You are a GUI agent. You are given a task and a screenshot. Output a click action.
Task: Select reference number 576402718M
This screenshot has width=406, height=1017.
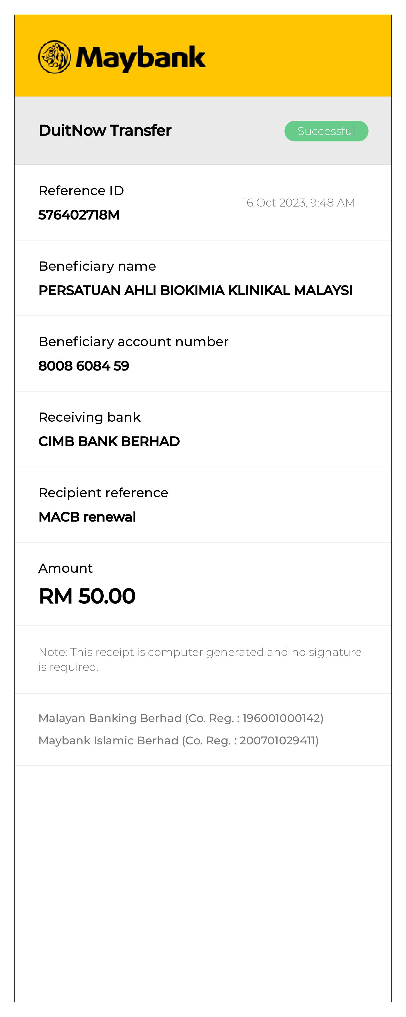point(79,215)
